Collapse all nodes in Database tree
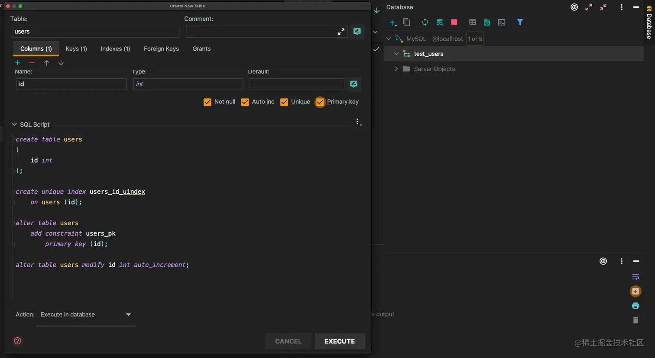The image size is (655, 358). coord(603,7)
